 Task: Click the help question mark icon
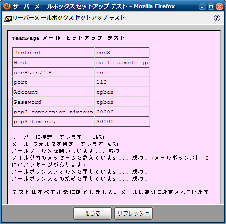click(x=217, y=18)
